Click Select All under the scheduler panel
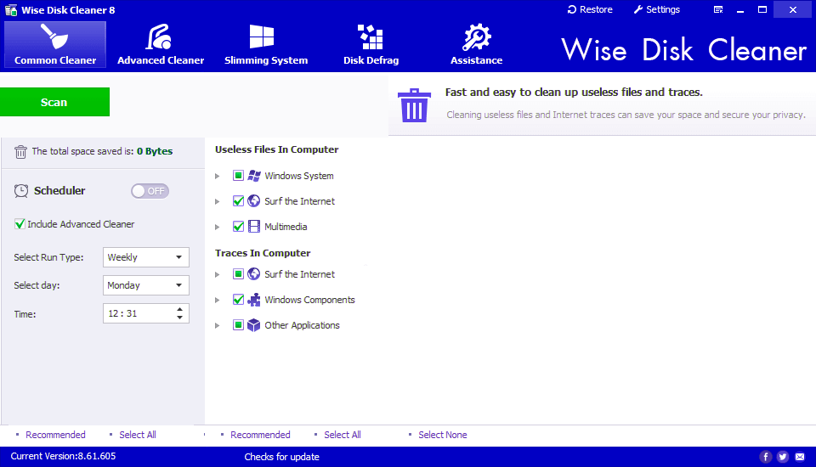The height and width of the screenshot is (467, 816). pos(138,435)
